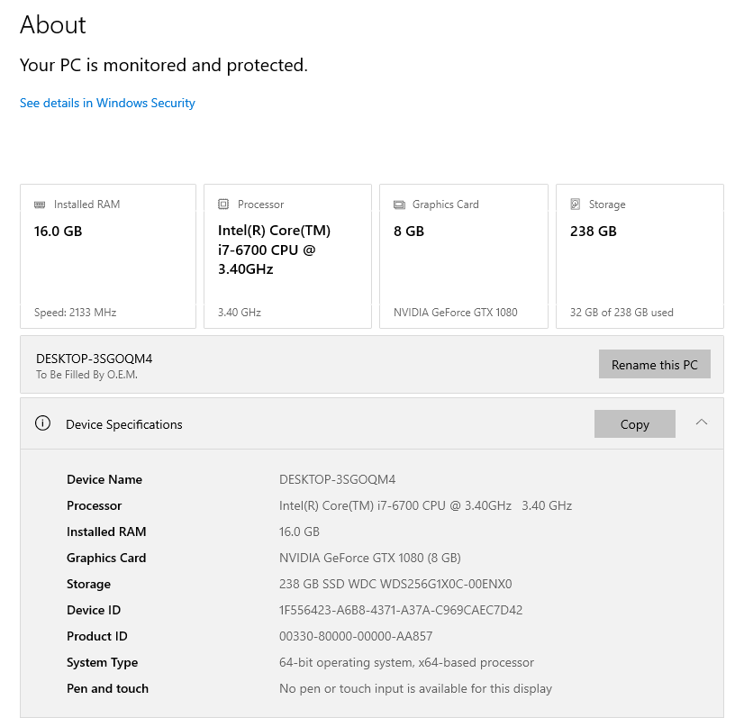Copy the device specifications

point(634,424)
